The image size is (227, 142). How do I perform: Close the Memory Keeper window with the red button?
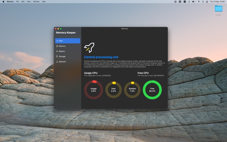click(x=56, y=29)
